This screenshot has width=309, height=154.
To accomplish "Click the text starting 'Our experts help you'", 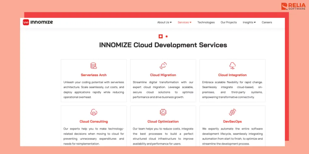I will tap(94, 136).
